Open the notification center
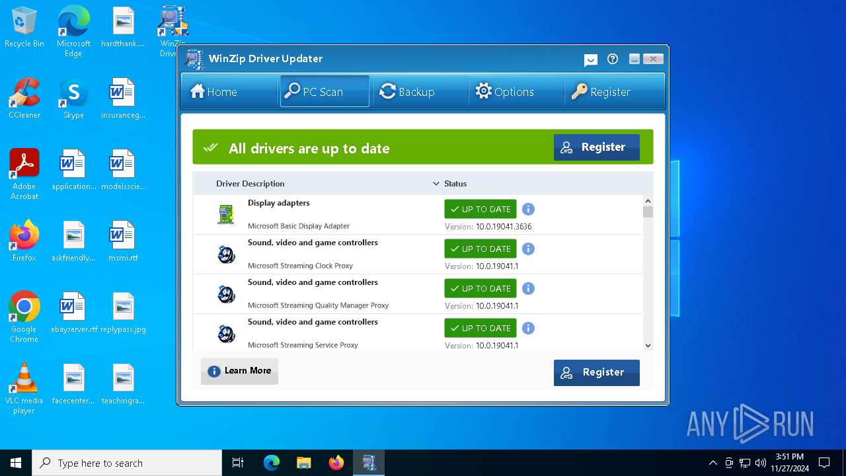Viewport: 846px width, 476px height. [x=824, y=463]
